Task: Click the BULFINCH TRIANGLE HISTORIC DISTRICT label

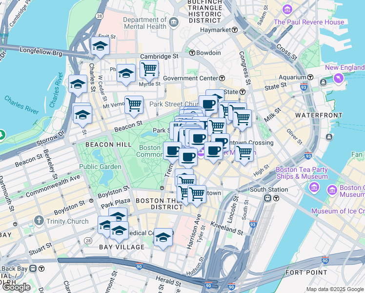Action: pyautogui.click(x=205, y=11)
